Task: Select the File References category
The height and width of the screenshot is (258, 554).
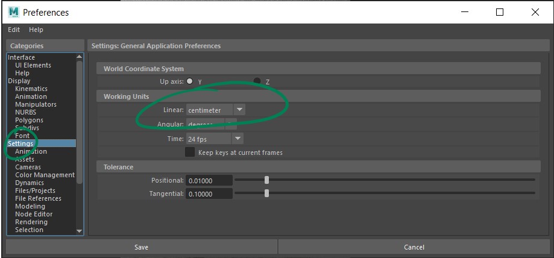Action: click(38, 198)
